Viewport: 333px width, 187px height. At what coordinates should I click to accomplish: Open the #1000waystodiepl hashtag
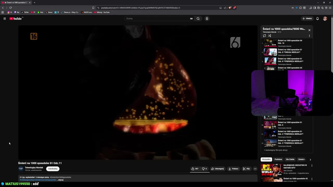coord(27,180)
